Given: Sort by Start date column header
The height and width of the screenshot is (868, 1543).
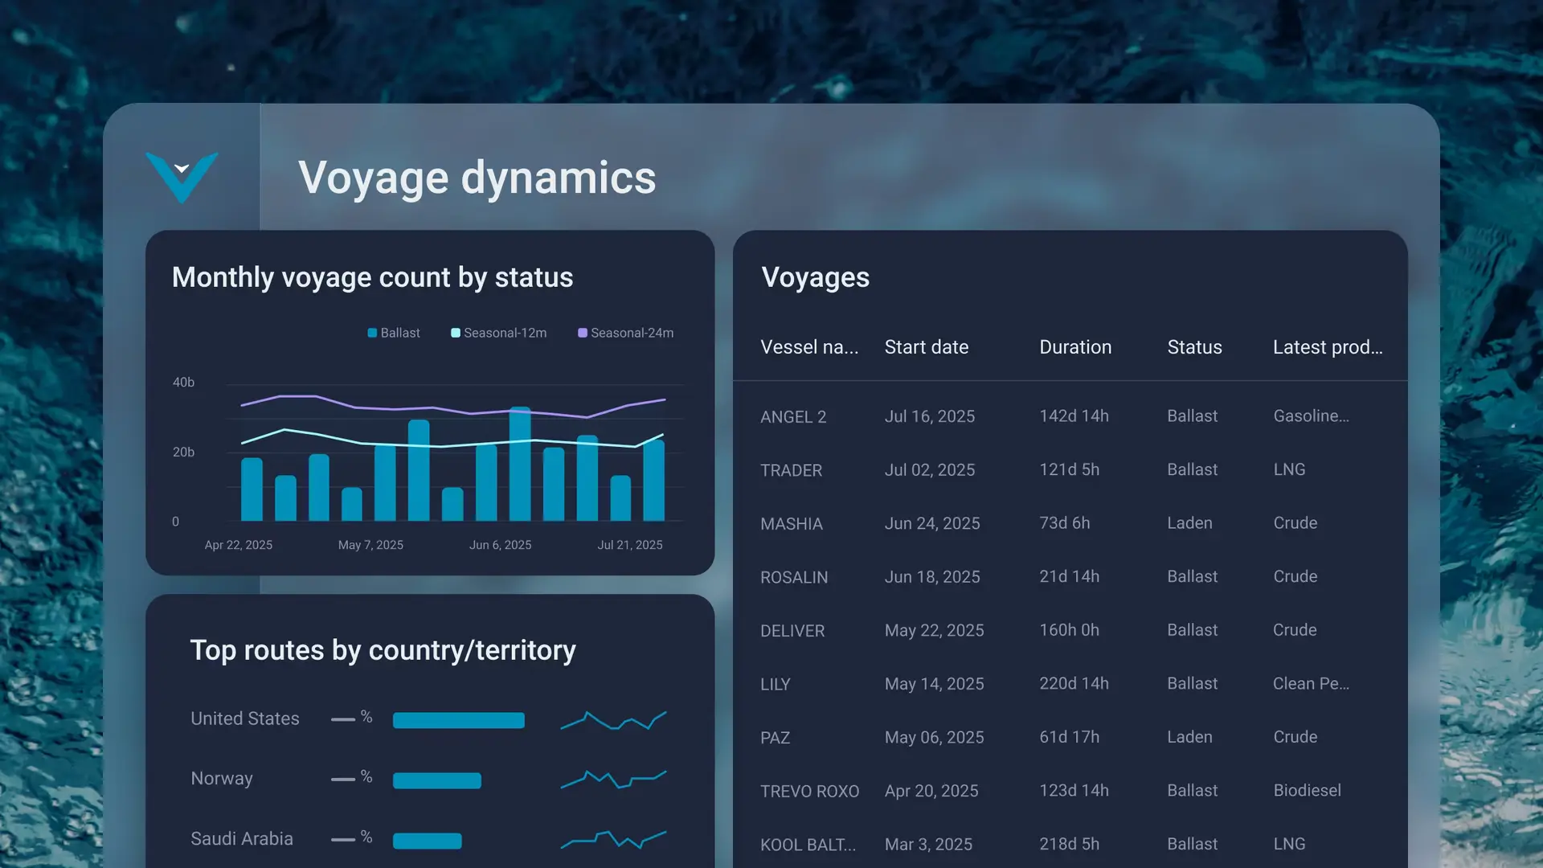Looking at the screenshot, I should [926, 347].
